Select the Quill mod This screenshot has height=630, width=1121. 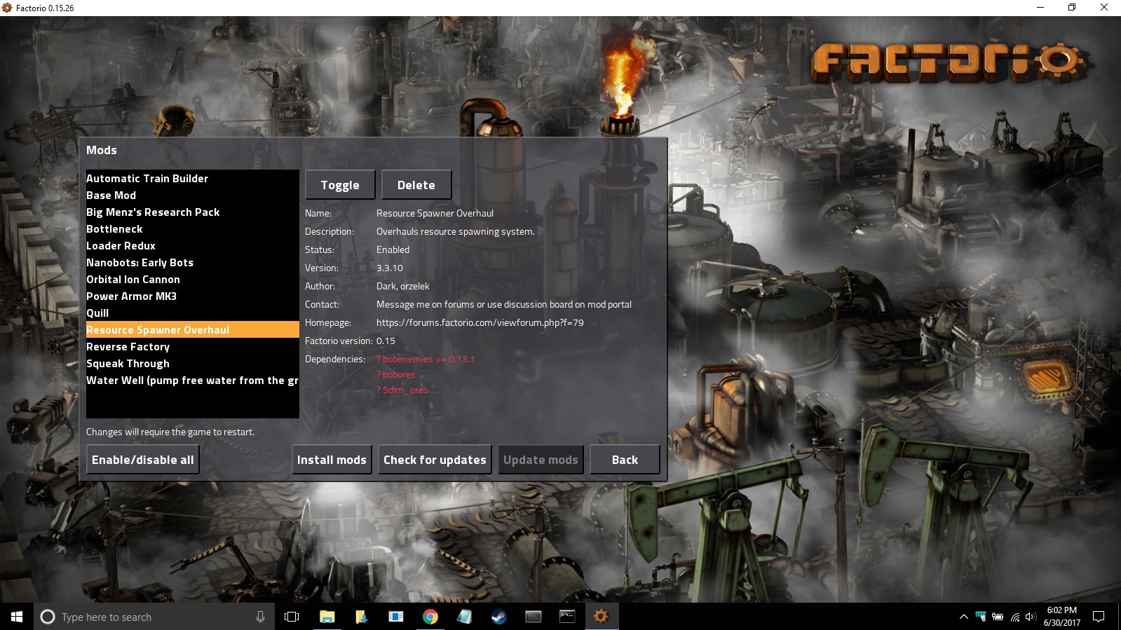[x=193, y=313]
